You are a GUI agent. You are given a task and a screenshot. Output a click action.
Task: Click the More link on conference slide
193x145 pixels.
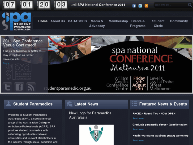6,63
